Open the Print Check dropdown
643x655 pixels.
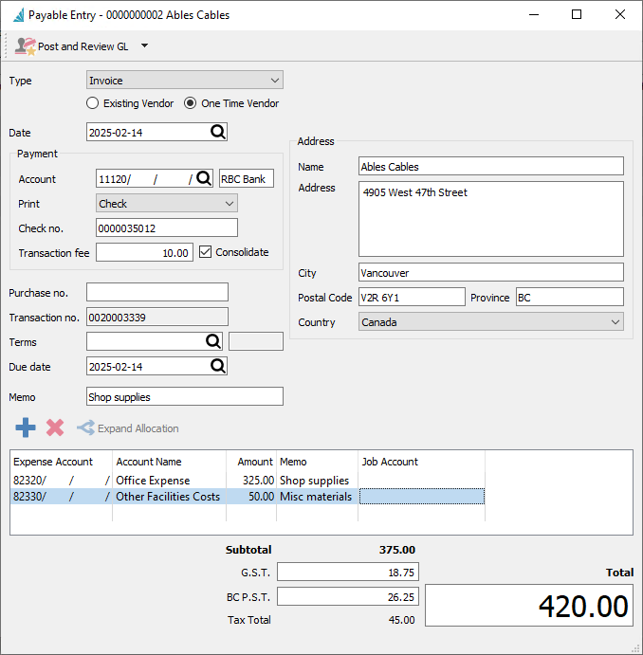(167, 204)
